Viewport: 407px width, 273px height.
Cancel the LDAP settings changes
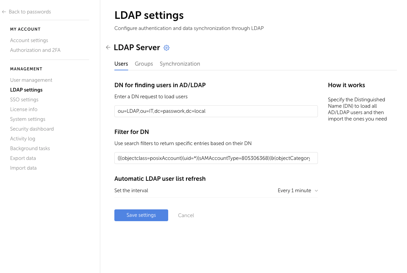(x=186, y=215)
